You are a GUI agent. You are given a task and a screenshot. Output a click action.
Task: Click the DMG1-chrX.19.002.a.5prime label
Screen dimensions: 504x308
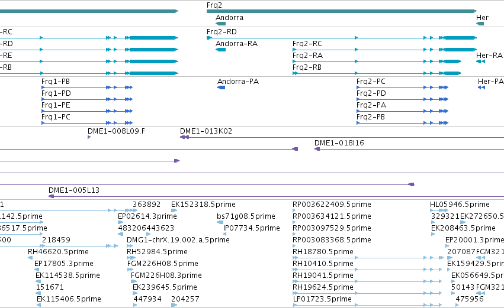click(178, 240)
